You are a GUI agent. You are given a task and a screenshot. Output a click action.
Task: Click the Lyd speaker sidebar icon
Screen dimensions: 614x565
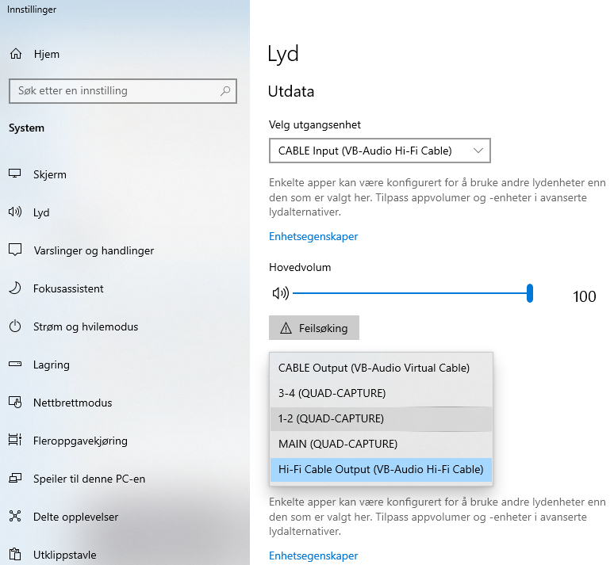(x=15, y=212)
